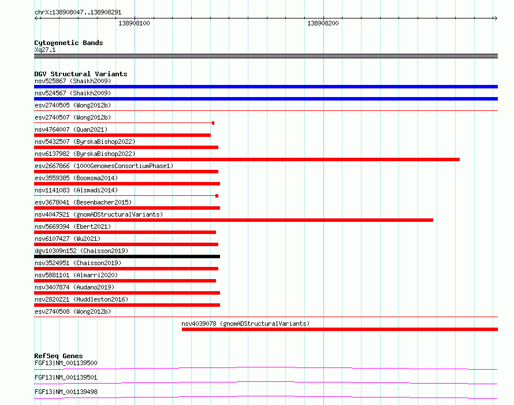
Task: Click the thin red line for nsv1141083
Action: [x=126, y=196]
